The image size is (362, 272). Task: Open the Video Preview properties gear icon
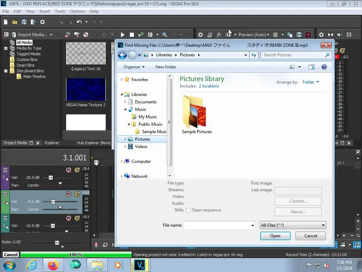(x=200, y=35)
